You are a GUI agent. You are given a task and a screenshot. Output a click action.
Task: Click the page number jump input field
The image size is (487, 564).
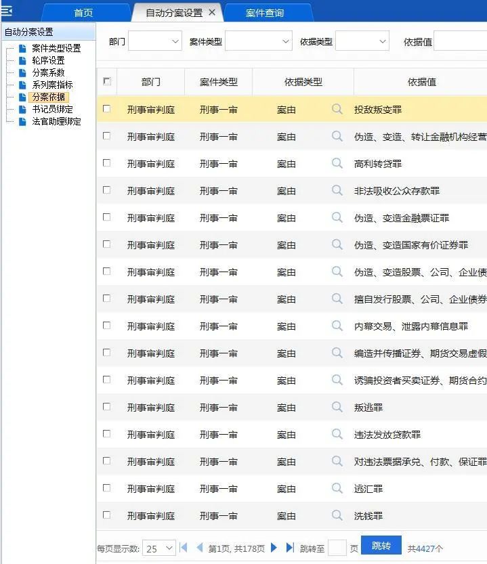pyautogui.click(x=337, y=548)
